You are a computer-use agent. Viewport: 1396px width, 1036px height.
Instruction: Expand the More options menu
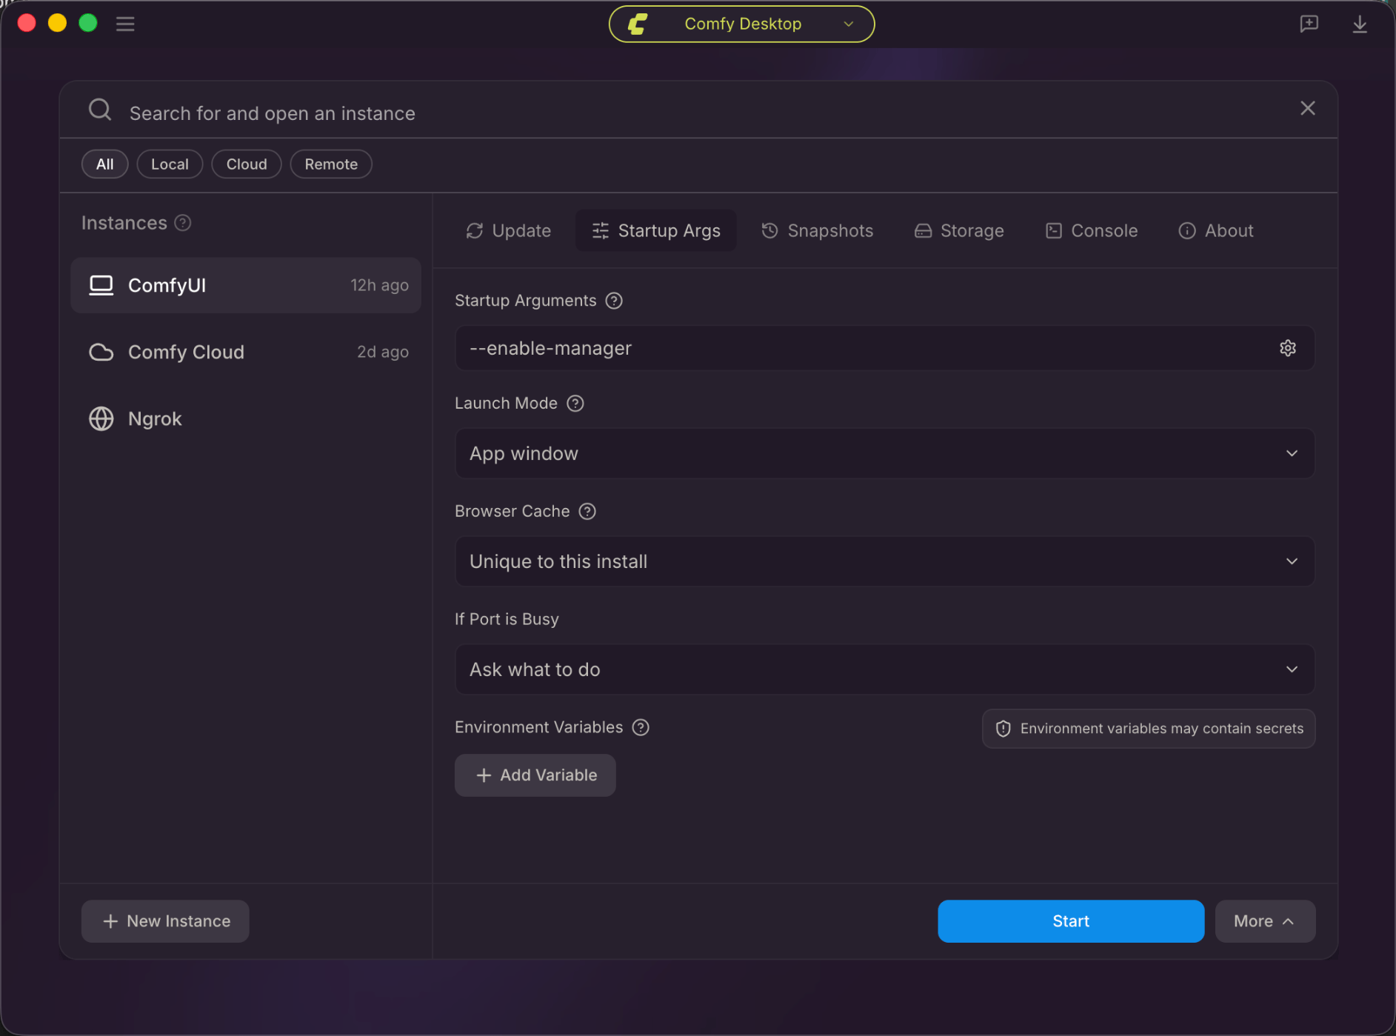[1265, 921]
